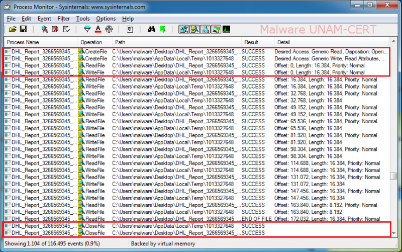Select the CreateFile row with Generic Read access
The height and width of the screenshot is (252, 402).
tap(196, 52)
